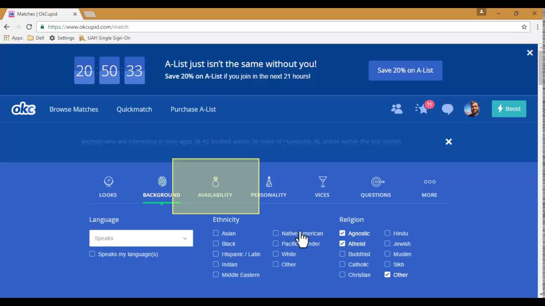Go to Browse Matches

[x=74, y=109]
